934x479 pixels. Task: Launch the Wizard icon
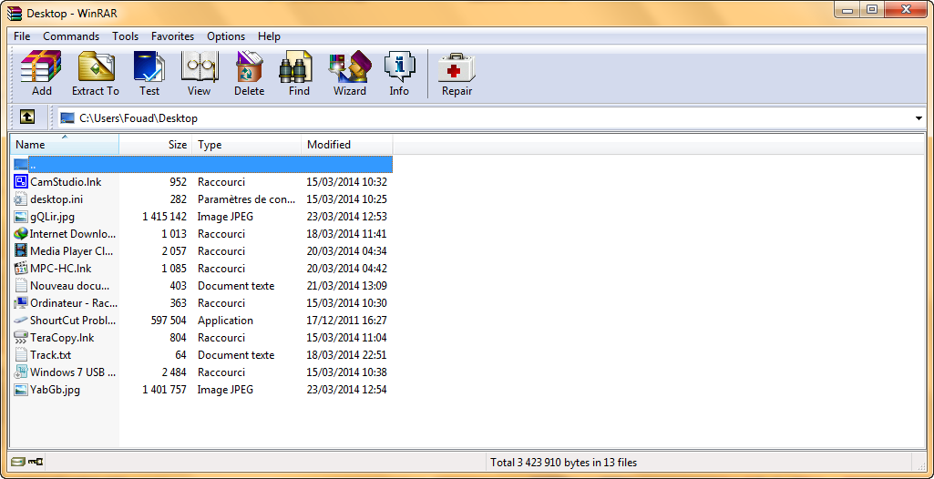pyautogui.click(x=350, y=66)
